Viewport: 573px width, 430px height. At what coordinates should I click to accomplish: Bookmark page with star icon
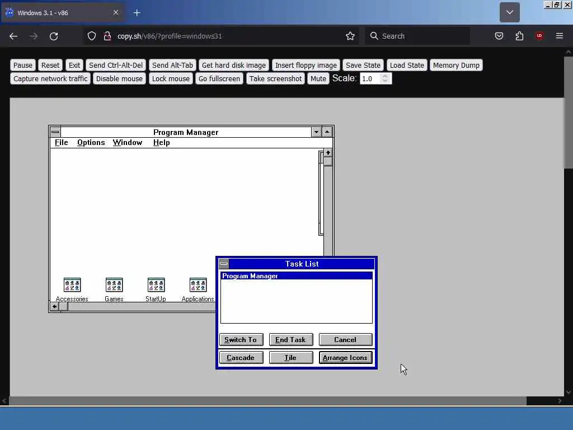click(350, 36)
